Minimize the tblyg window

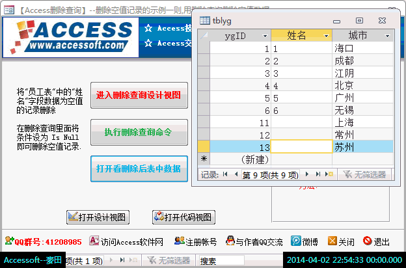pos(336,21)
